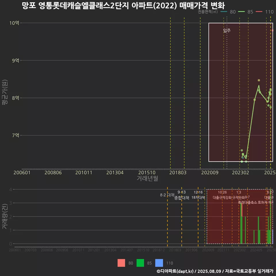
Task: Click the '입주' move-in marker label
Action: click(227, 31)
